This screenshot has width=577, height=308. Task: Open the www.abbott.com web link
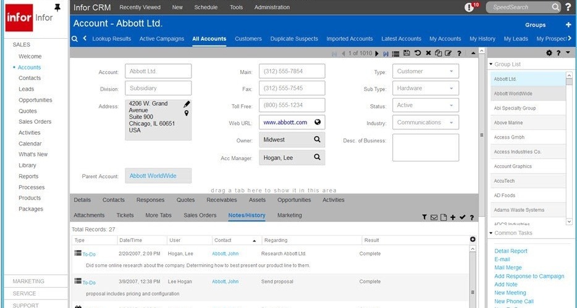point(285,122)
